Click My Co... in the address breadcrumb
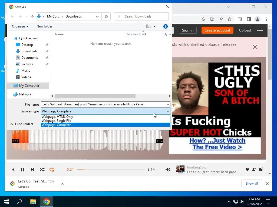Image resolution: width=277 pixels, height=207 pixels. click(x=53, y=16)
